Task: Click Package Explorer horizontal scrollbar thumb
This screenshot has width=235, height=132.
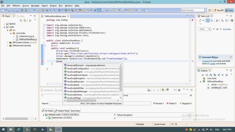Action: coord(16,119)
